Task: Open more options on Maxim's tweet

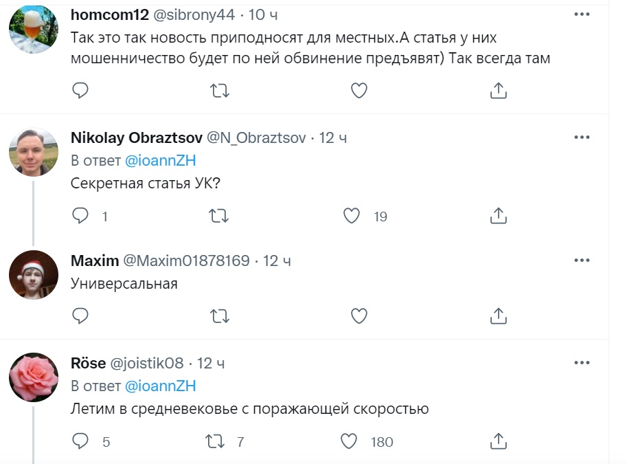Action: (x=582, y=261)
